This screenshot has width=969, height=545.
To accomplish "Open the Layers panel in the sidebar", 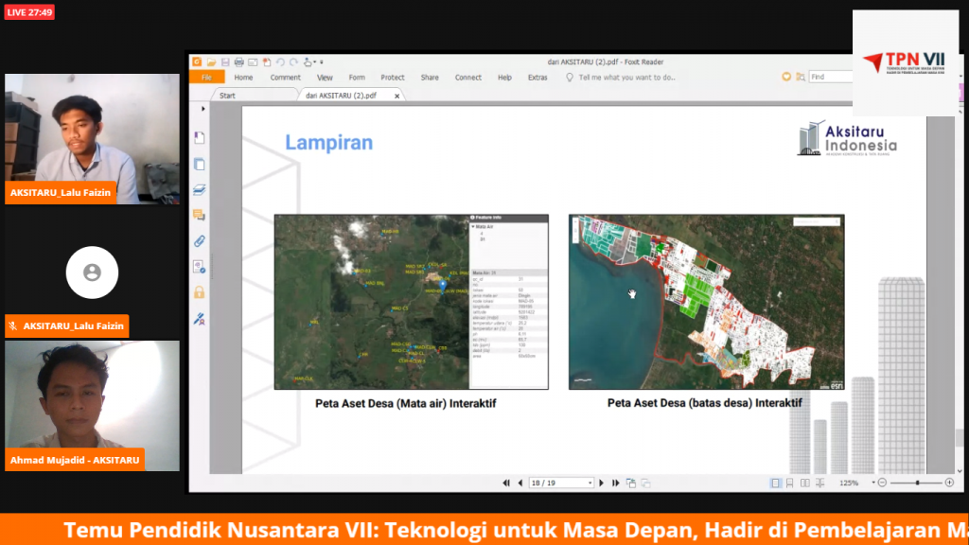I will point(199,189).
